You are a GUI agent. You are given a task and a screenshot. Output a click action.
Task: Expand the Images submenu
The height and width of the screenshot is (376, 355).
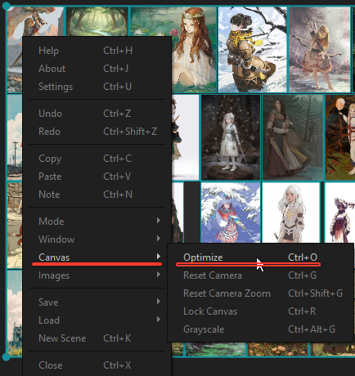97,275
